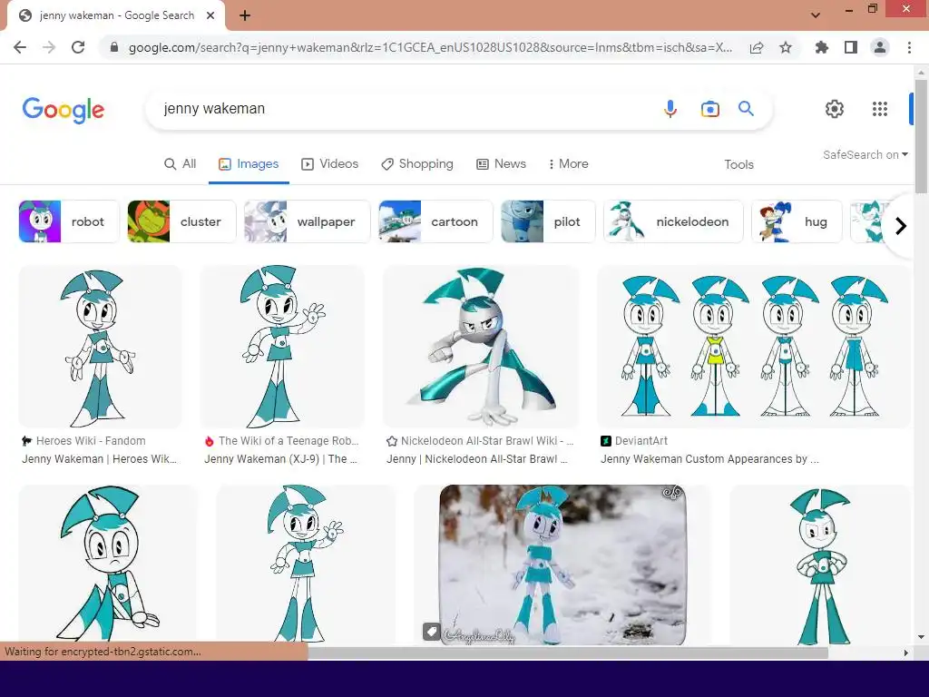929x697 pixels.
Task: Open the Jenny figure in snow photo
Action: point(562,564)
